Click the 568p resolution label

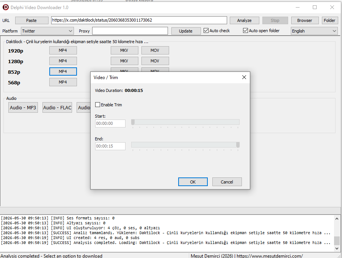pyautogui.click(x=14, y=83)
